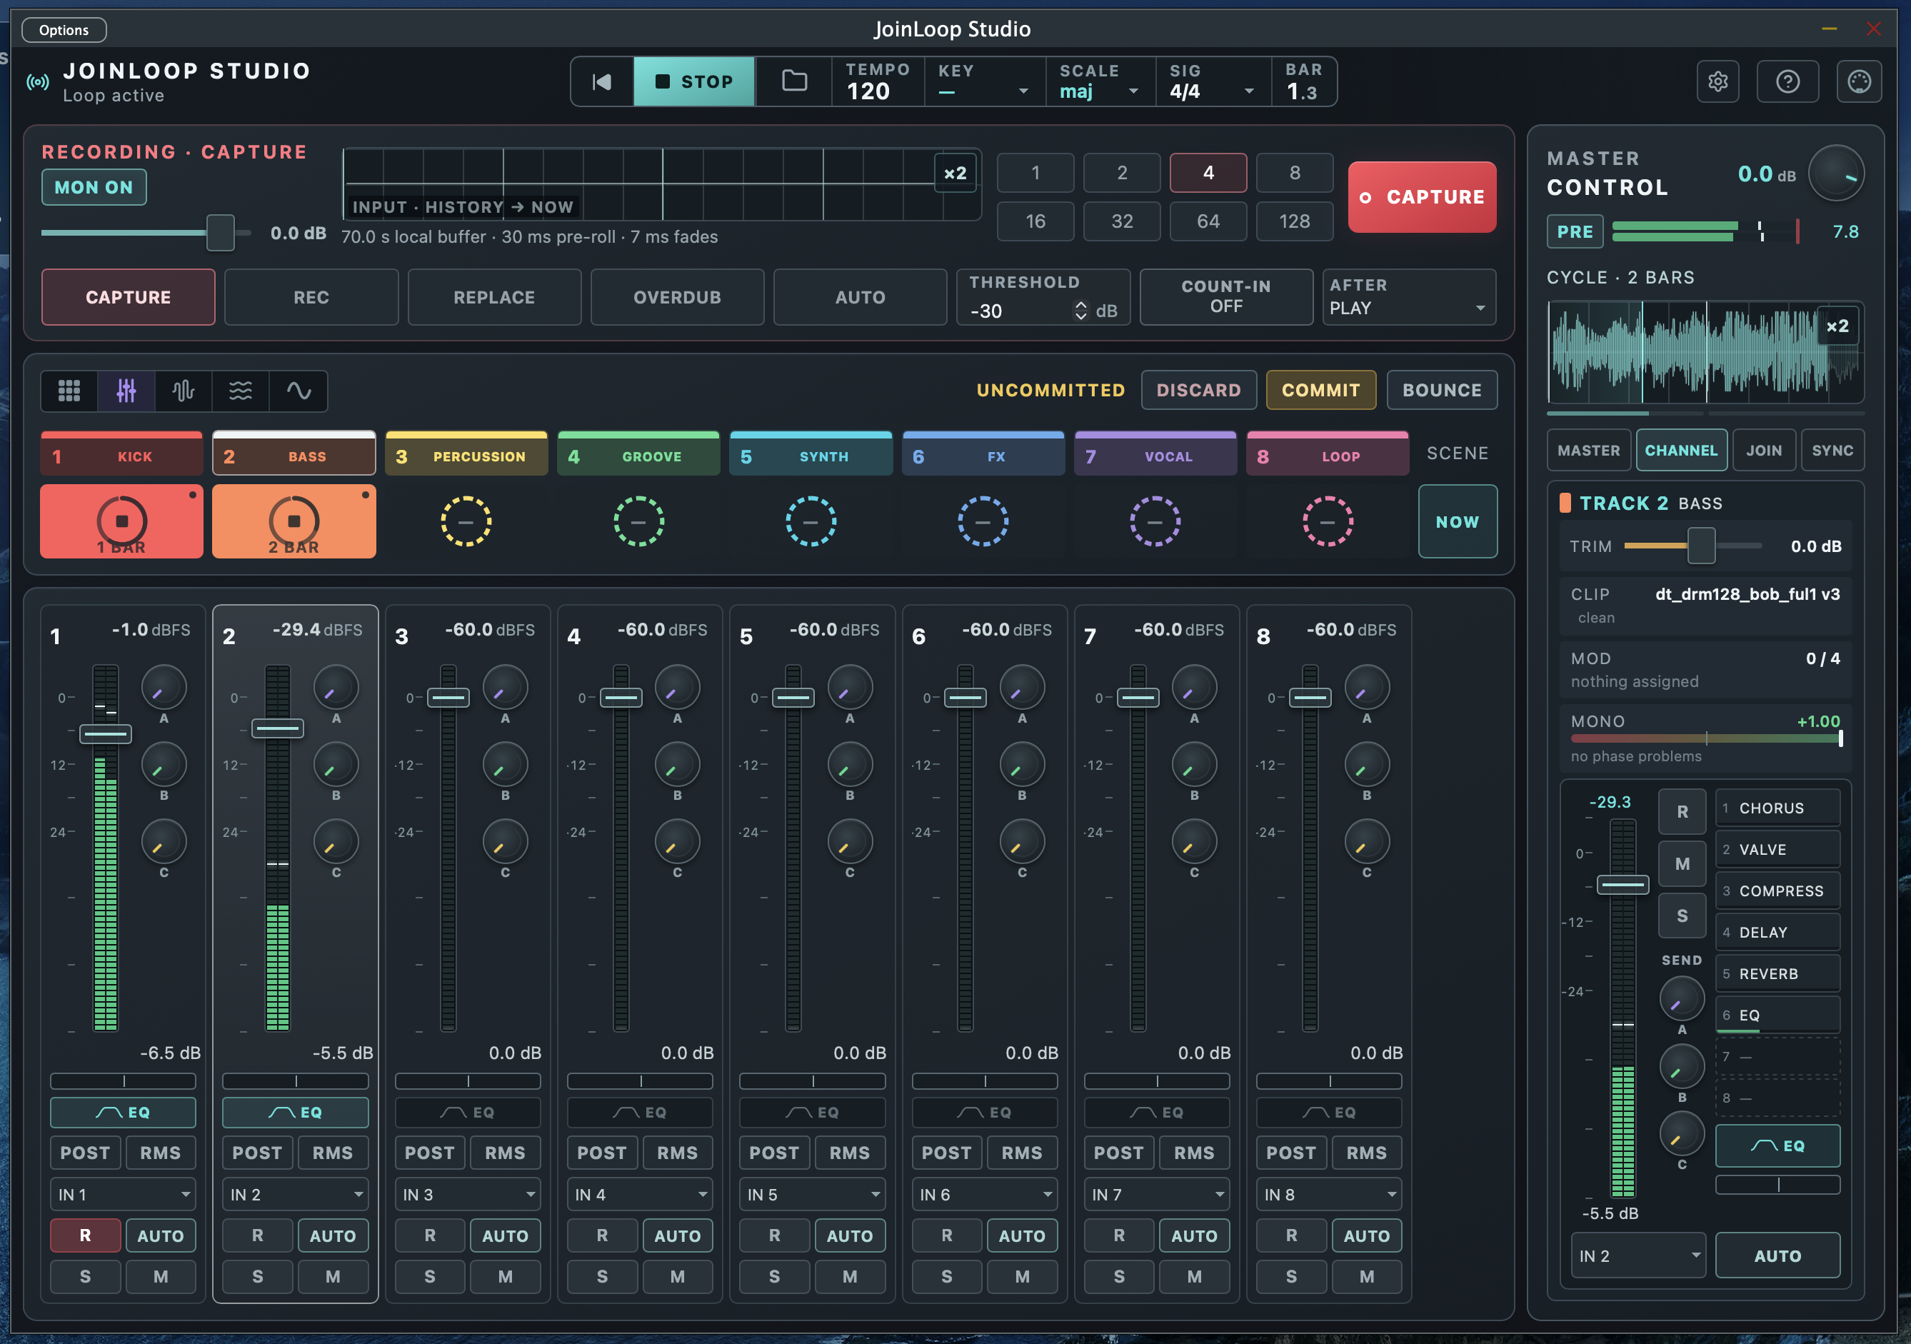Open the IN 2 dropdown in channel panel
The width and height of the screenshot is (1911, 1344).
tap(1637, 1255)
